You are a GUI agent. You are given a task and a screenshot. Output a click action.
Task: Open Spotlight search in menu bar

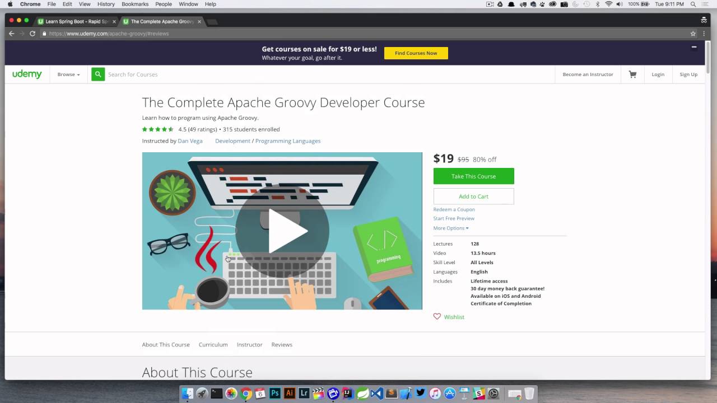click(693, 4)
